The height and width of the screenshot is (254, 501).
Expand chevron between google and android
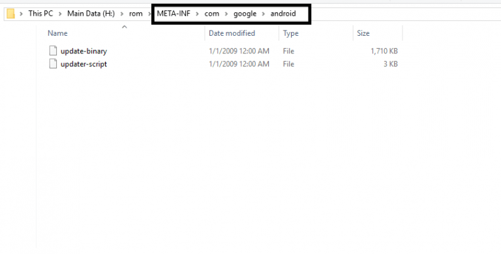(264, 14)
